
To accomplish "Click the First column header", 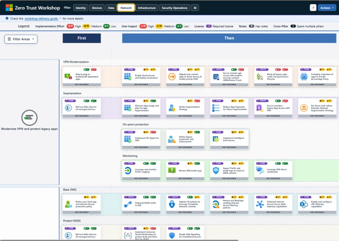I will tap(82, 38).
